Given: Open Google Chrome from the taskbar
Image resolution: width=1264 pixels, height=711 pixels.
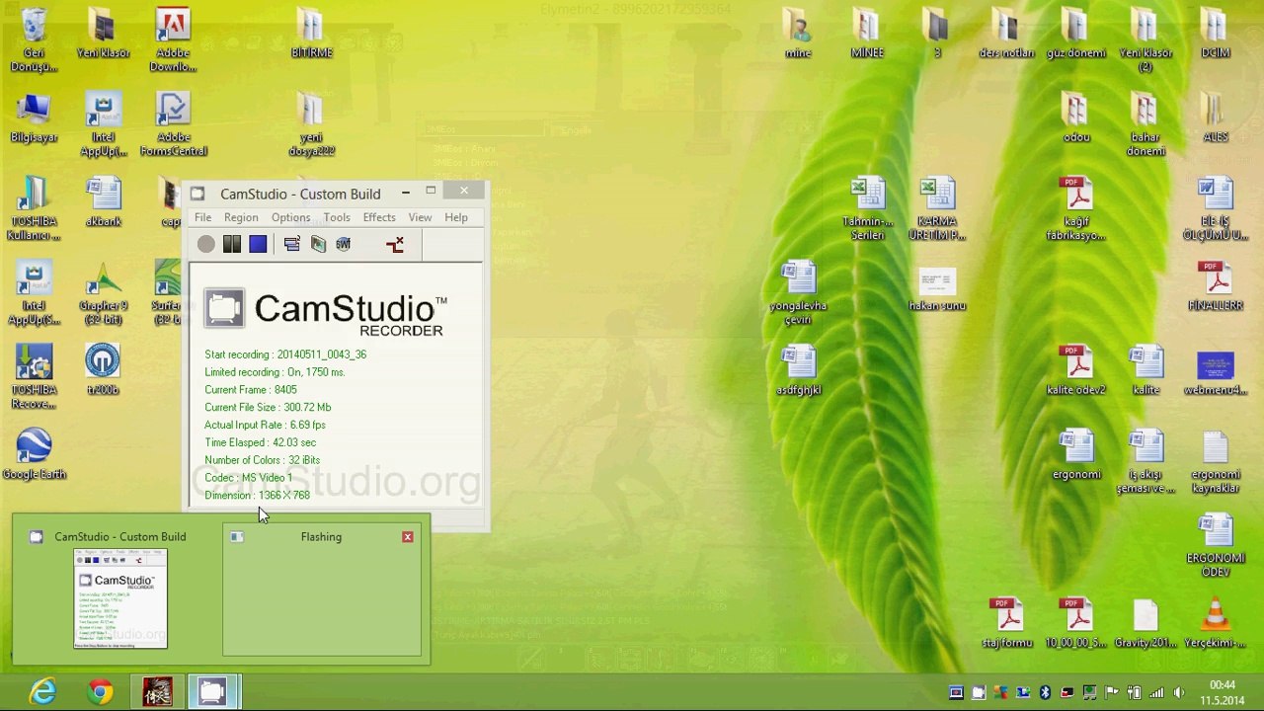Looking at the screenshot, I should tap(100, 692).
